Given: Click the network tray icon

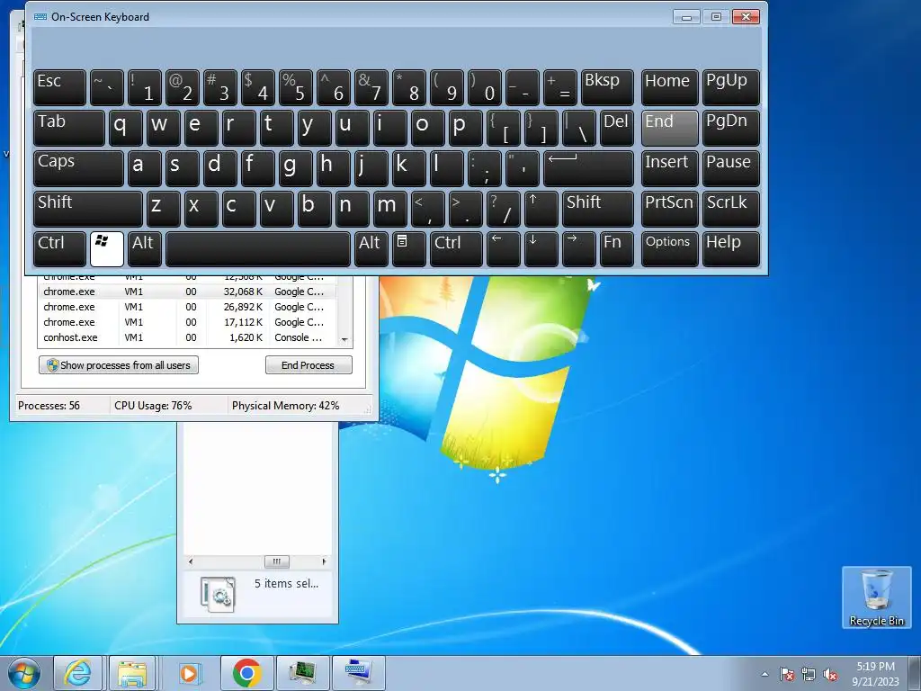Looking at the screenshot, I should tap(809, 674).
